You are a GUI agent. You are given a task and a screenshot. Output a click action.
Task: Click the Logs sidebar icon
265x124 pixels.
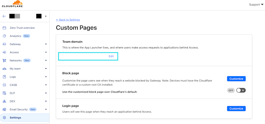[4, 77]
